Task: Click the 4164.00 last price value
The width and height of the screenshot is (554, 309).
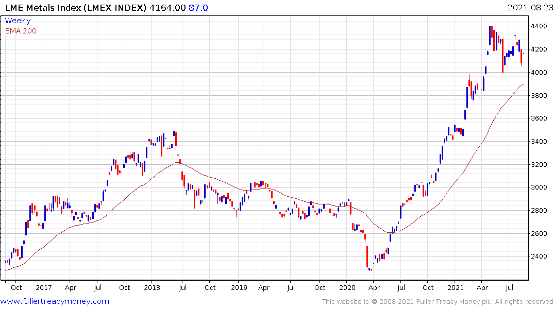Action: click(167, 8)
